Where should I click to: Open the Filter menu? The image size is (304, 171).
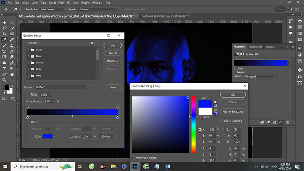pos(61,3)
